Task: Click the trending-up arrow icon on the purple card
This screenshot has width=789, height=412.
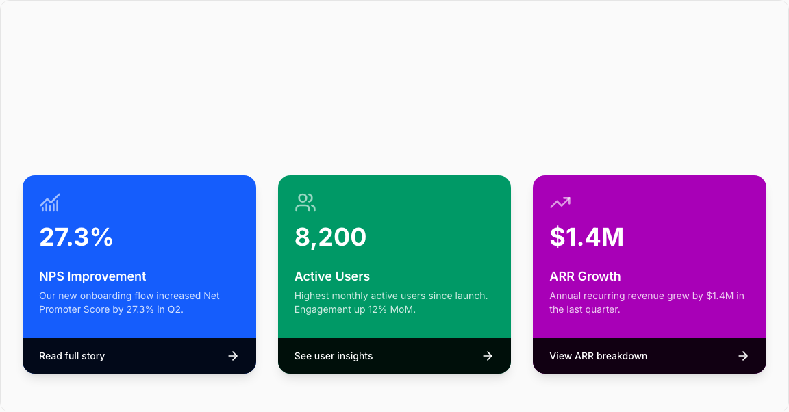Action: (560, 203)
